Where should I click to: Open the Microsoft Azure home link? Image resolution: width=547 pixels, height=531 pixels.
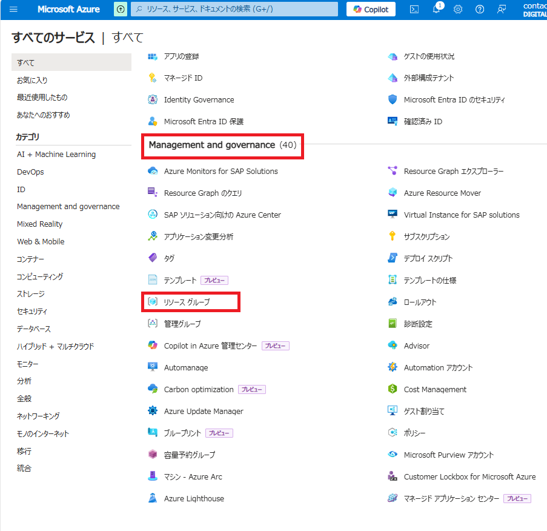(x=68, y=10)
